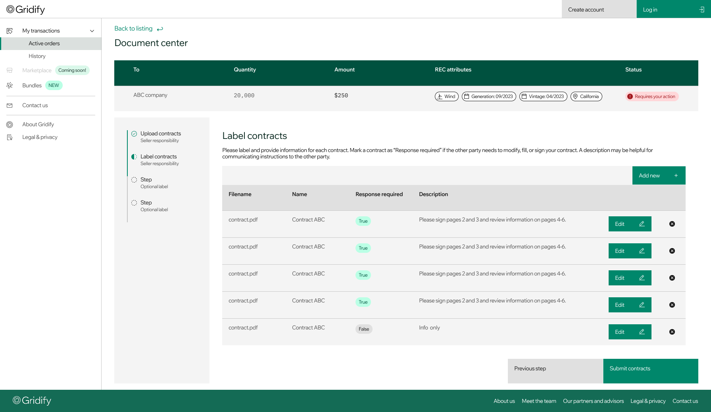Click the red alert icon in the status badge
This screenshot has width=711, height=412.
click(x=630, y=96)
